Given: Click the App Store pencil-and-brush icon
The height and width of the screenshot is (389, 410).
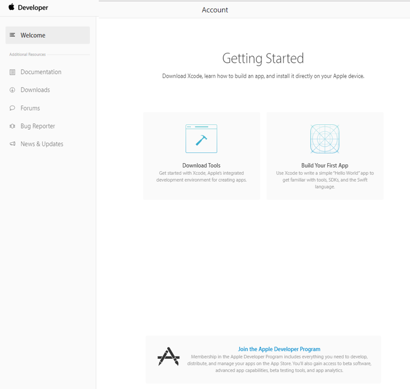Looking at the screenshot, I should coord(169,356).
